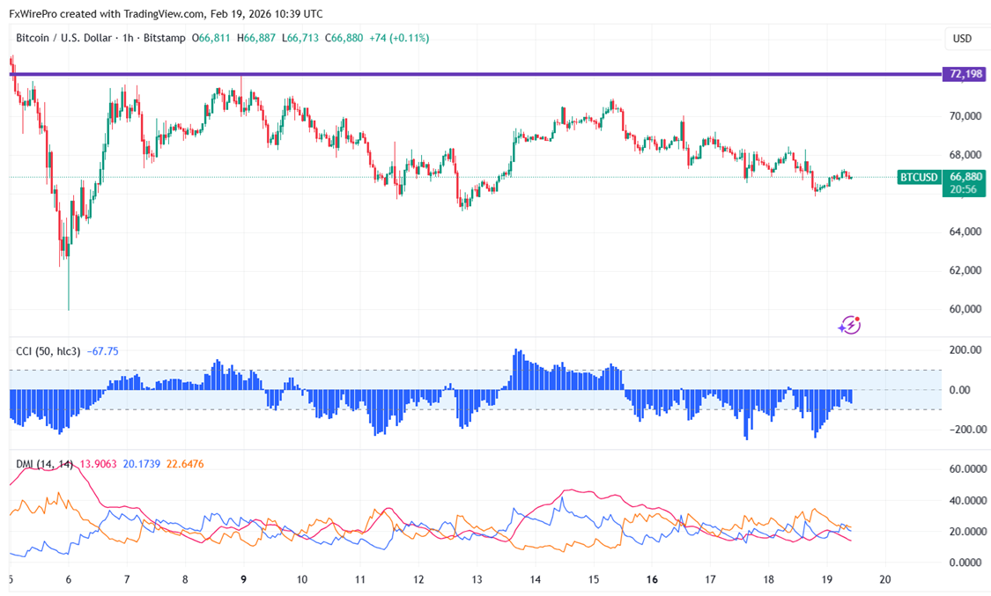The image size is (991, 596).
Task: Click the Bitstamp exchange label
Action: click(165, 38)
